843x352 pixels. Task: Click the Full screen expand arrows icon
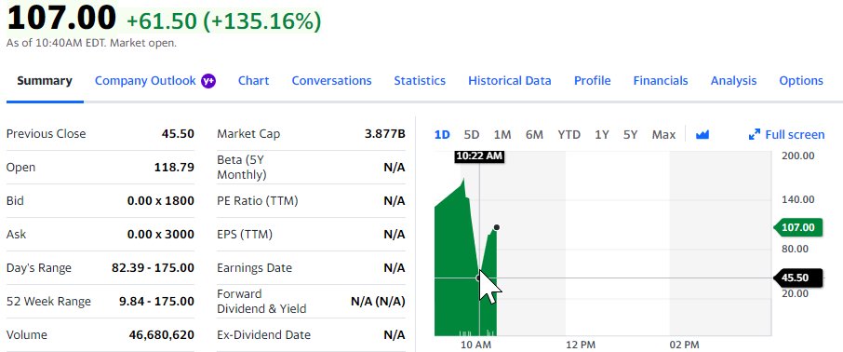(x=755, y=134)
